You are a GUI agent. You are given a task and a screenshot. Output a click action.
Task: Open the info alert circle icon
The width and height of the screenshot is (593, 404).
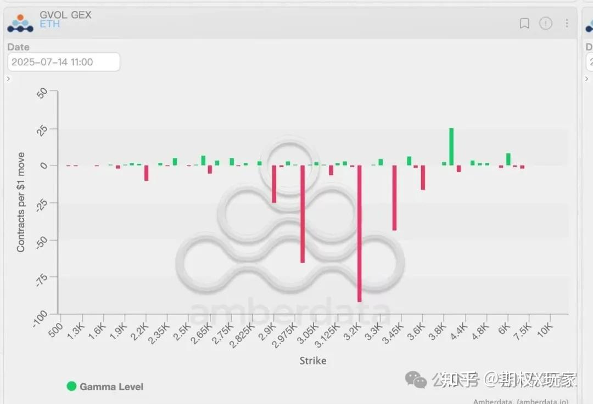point(545,23)
